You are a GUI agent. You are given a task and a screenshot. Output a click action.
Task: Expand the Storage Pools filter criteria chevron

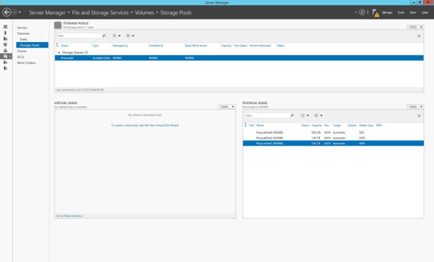click(x=419, y=36)
